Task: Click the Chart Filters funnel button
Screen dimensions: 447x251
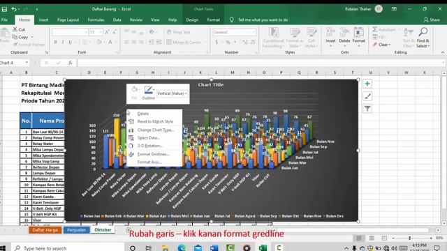Action: point(367,109)
